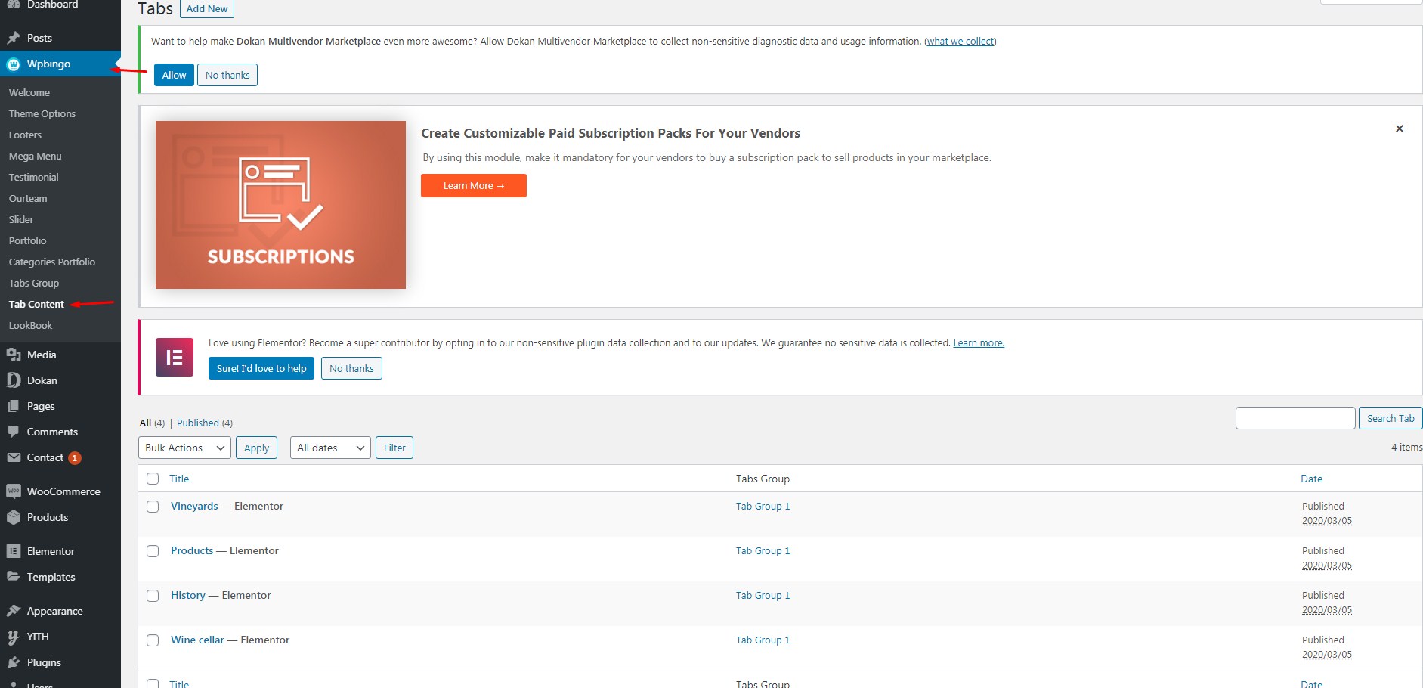Sort the list by the Date column header
This screenshot has width=1423, height=688.
pyautogui.click(x=1311, y=479)
